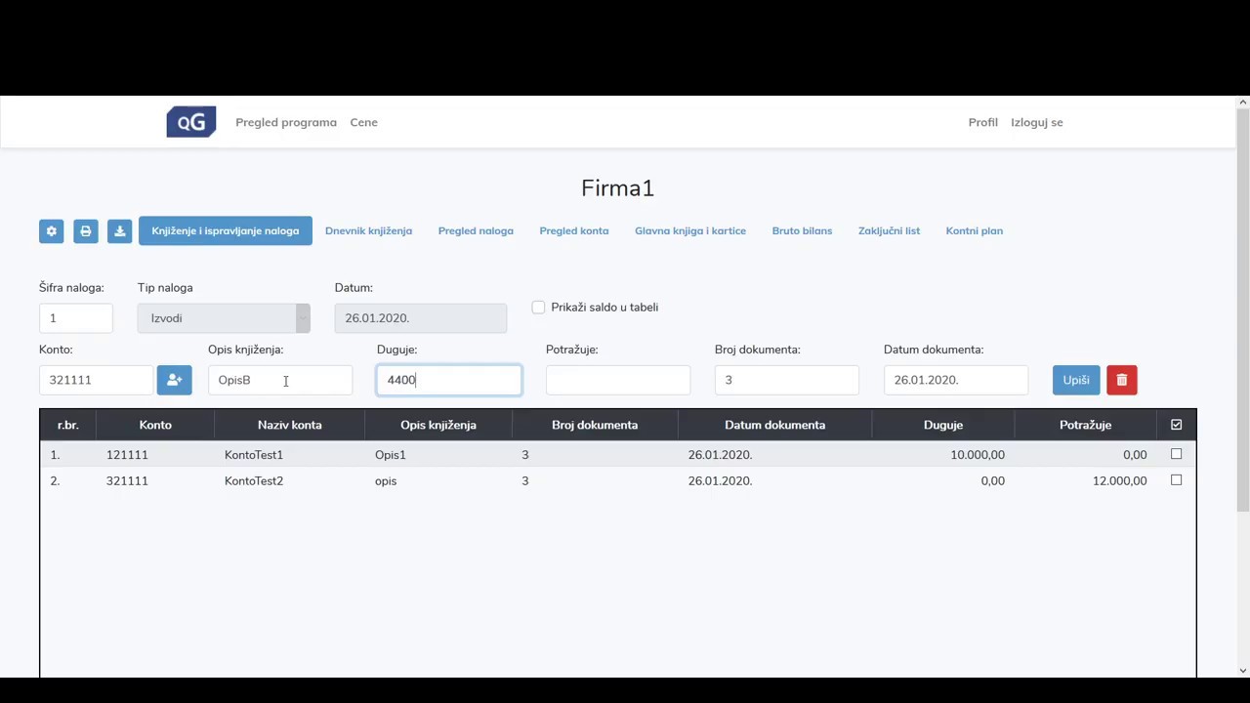Check the row 1 KontoTest1 checkbox
This screenshot has width=1250, height=703.
pyautogui.click(x=1176, y=454)
